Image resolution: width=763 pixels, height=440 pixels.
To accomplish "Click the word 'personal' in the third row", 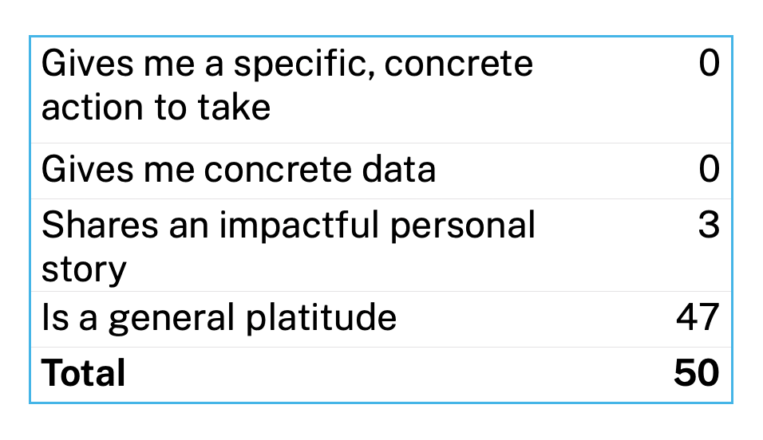I will coord(463,226).
